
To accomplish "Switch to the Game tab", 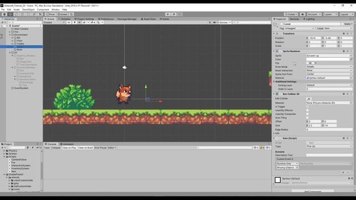I will pyautogui.click(x=165, y=19).
